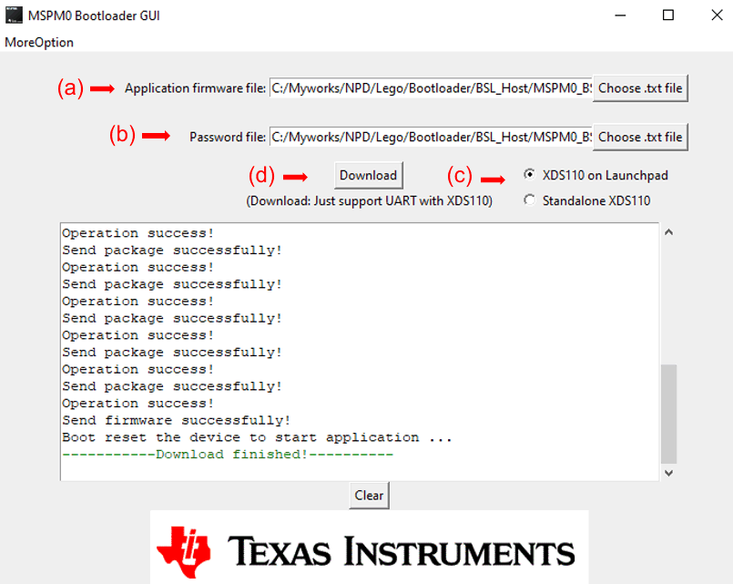Start firmware Download to the device
The width and height of the screenshot is (733, 584).
(368, 175)
